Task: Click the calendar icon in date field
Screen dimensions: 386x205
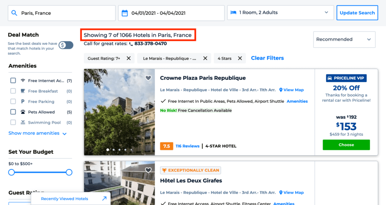Action: point(125,13)
